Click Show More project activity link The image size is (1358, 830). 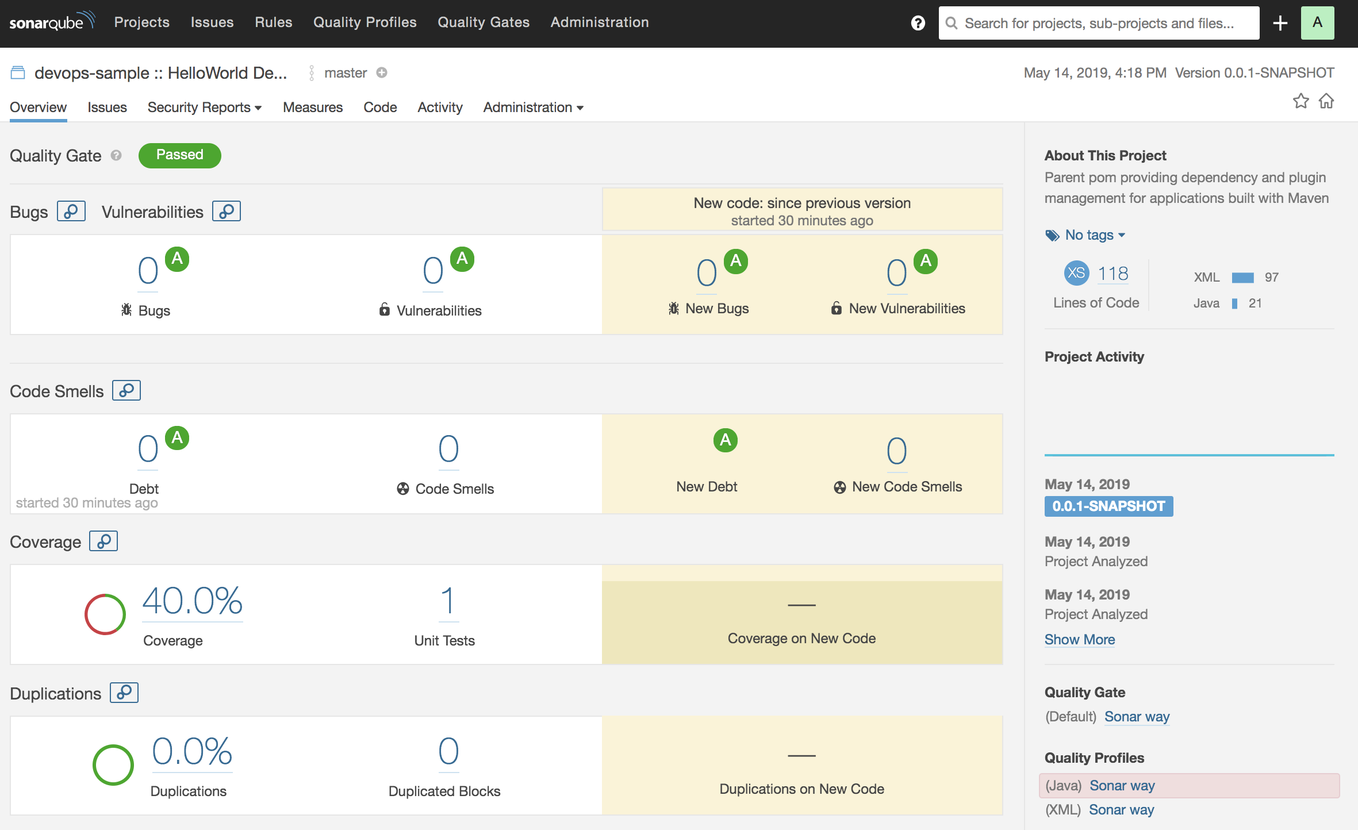click(x=1080, y=639)
